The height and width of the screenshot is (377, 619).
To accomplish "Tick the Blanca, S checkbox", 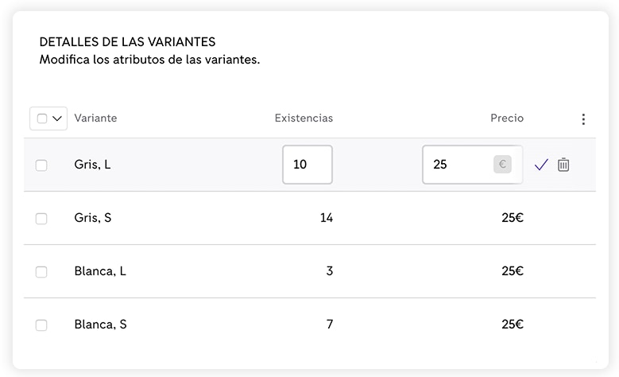I will tap(41, 325).
